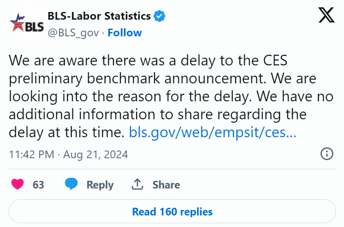Viewport: 344px width, 227px height.
Task: Follow the BLS_gov account
Action: tap(125, 33)
